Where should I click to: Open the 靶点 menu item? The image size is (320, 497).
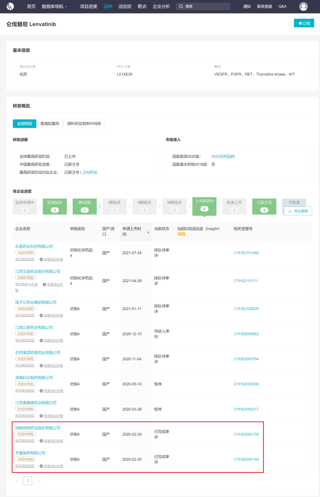coord(142,6)
